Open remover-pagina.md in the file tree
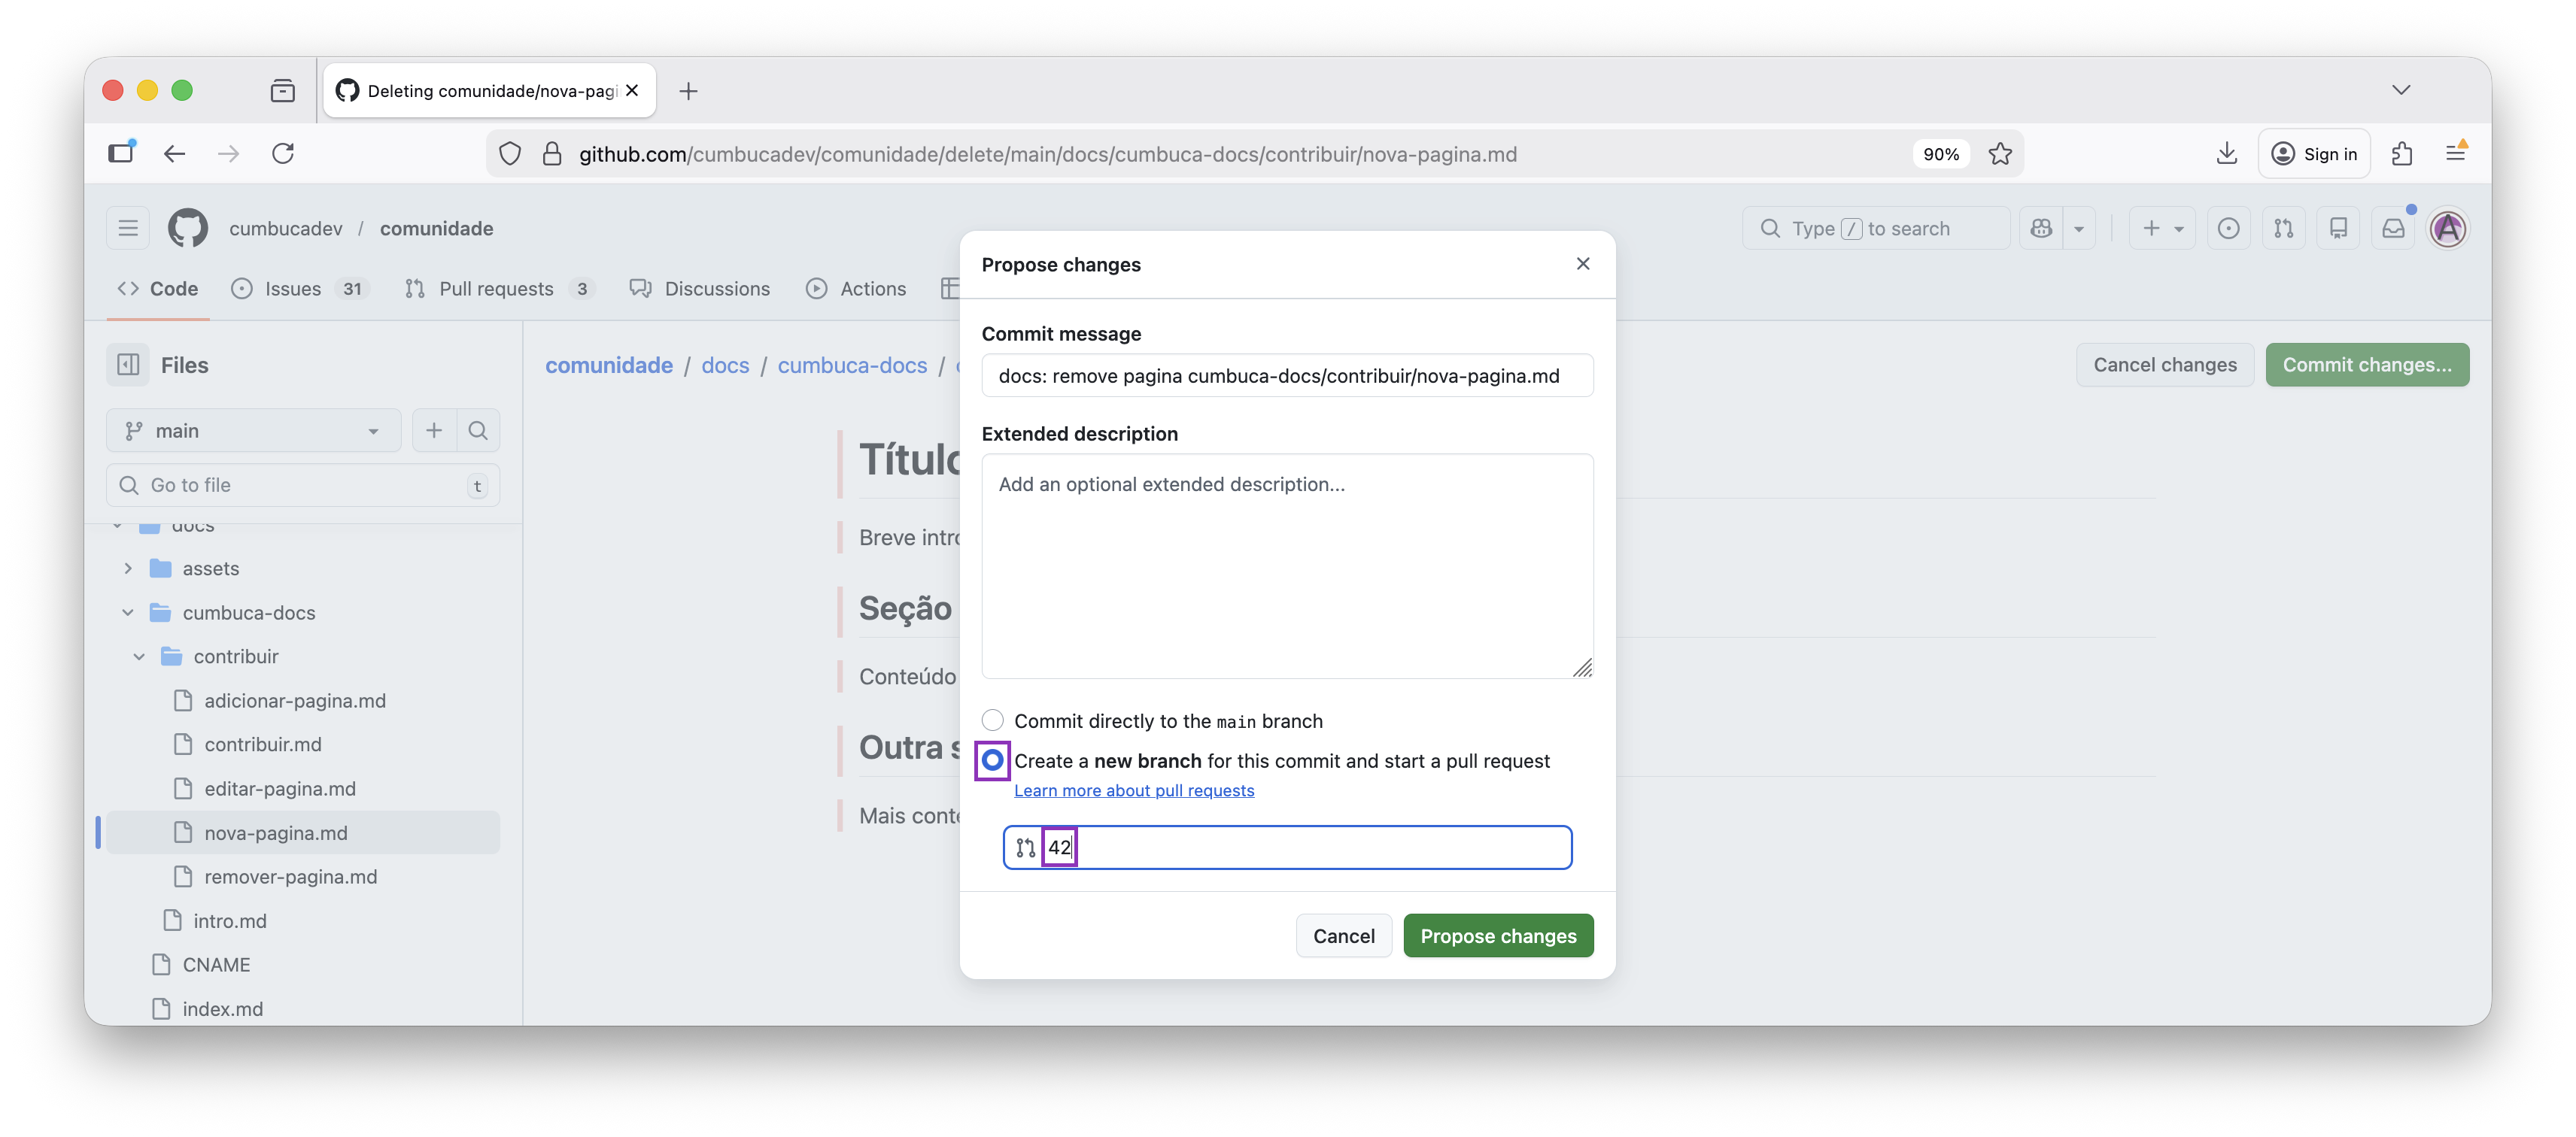 pos(290,878)
